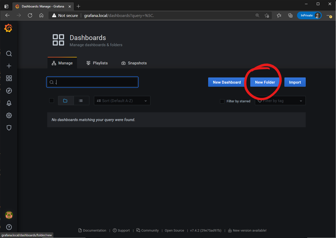Click the InPrivate profile button
Screen dimensions: 336x238
[x=309, y=15]
